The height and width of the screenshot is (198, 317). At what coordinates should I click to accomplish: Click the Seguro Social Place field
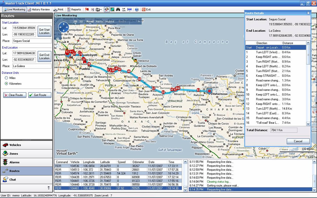[32, 41]
